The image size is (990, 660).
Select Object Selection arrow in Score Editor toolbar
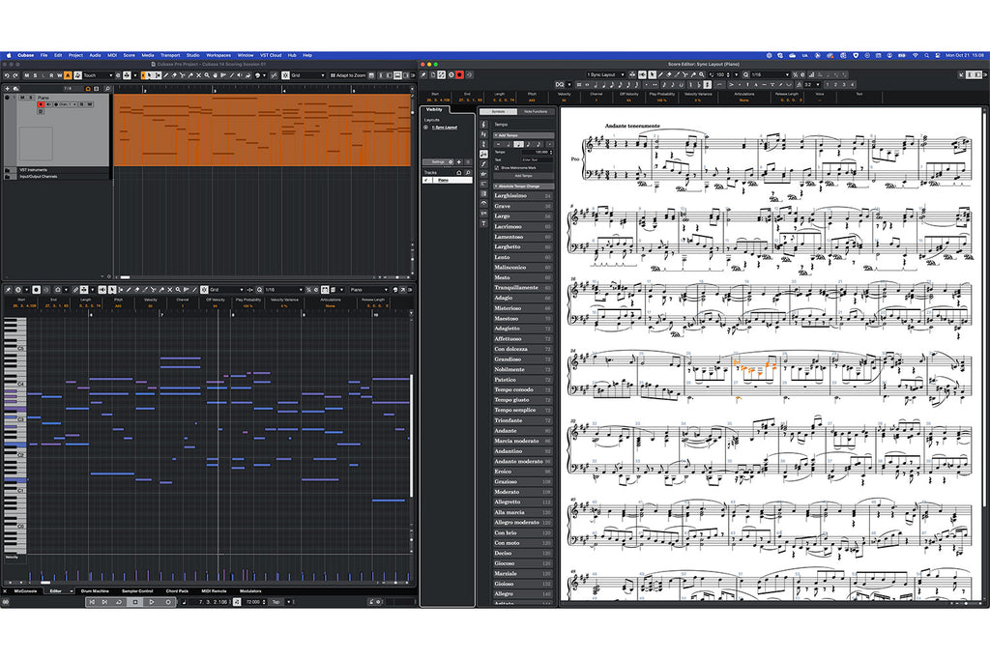click(652, 74)
